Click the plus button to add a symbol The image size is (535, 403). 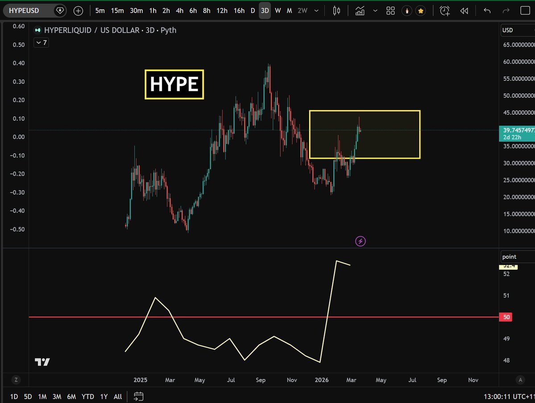coord(78,10)
